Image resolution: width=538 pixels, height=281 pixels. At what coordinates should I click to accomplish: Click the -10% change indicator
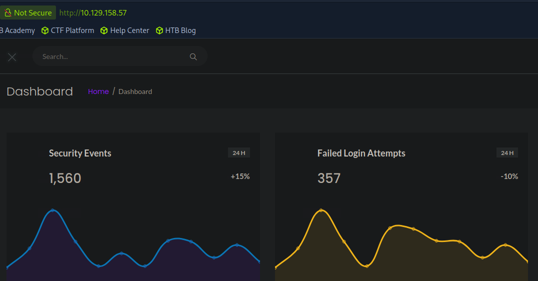[x=509, y=176]
